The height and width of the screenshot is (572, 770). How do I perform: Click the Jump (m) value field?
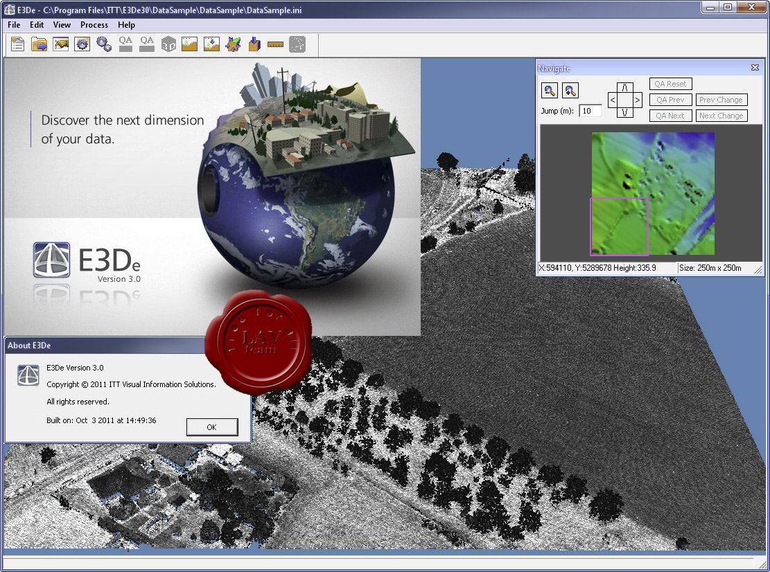(x=590, y=111)
